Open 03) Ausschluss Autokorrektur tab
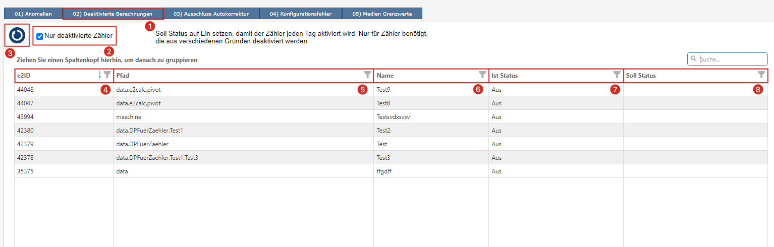774x247 pixels. click(211, 14)
